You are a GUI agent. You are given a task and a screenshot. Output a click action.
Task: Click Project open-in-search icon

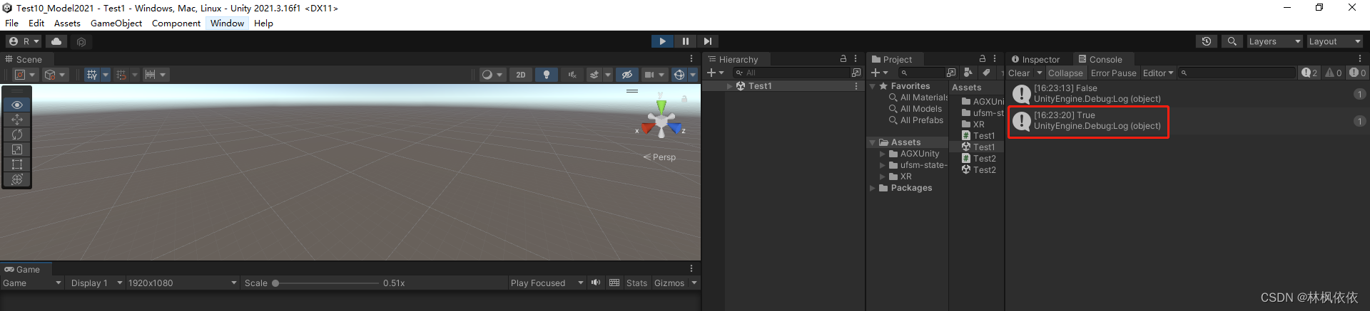tap(951, 73)
